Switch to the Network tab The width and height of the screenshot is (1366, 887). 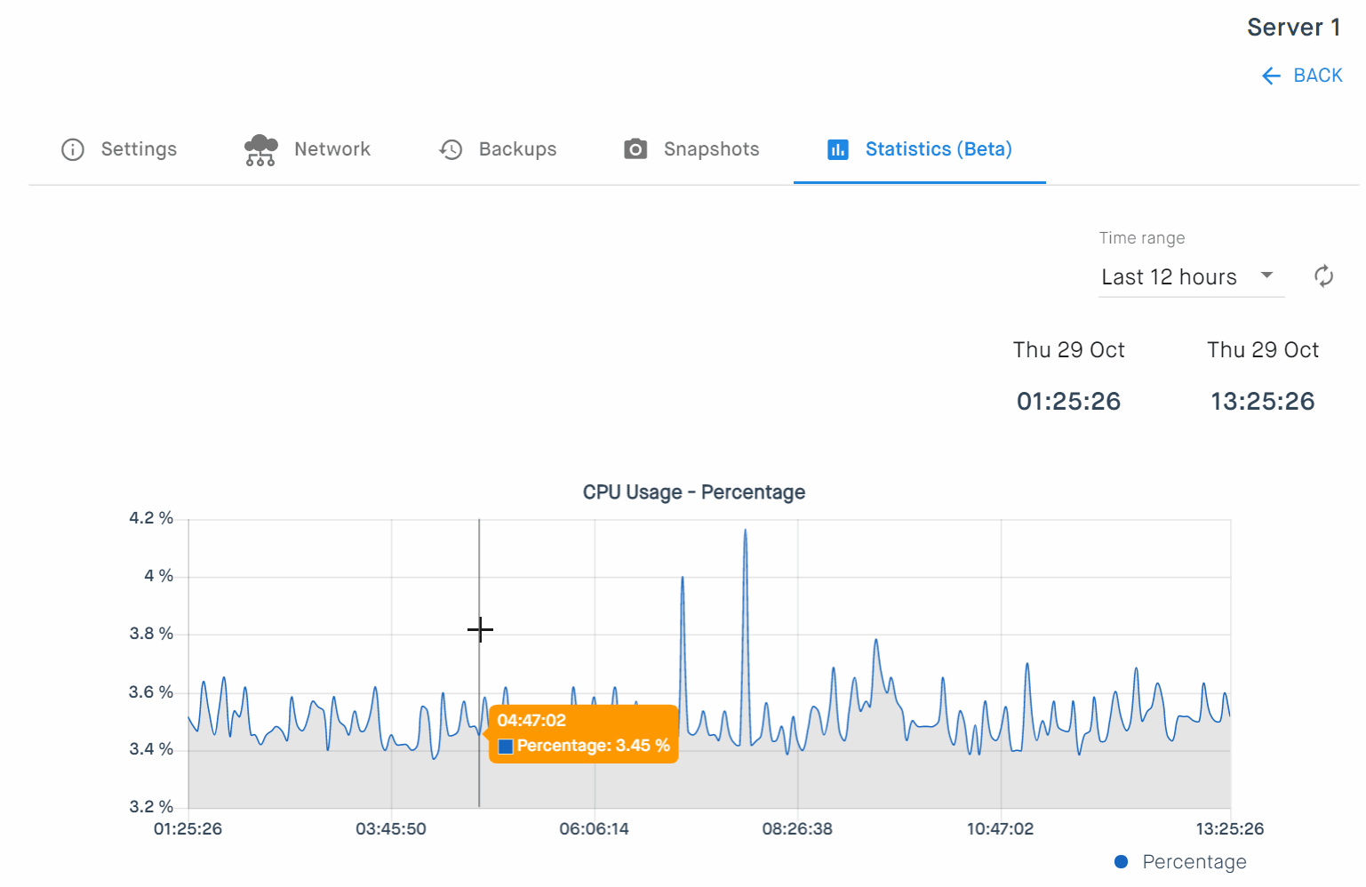tap(307, 149)
